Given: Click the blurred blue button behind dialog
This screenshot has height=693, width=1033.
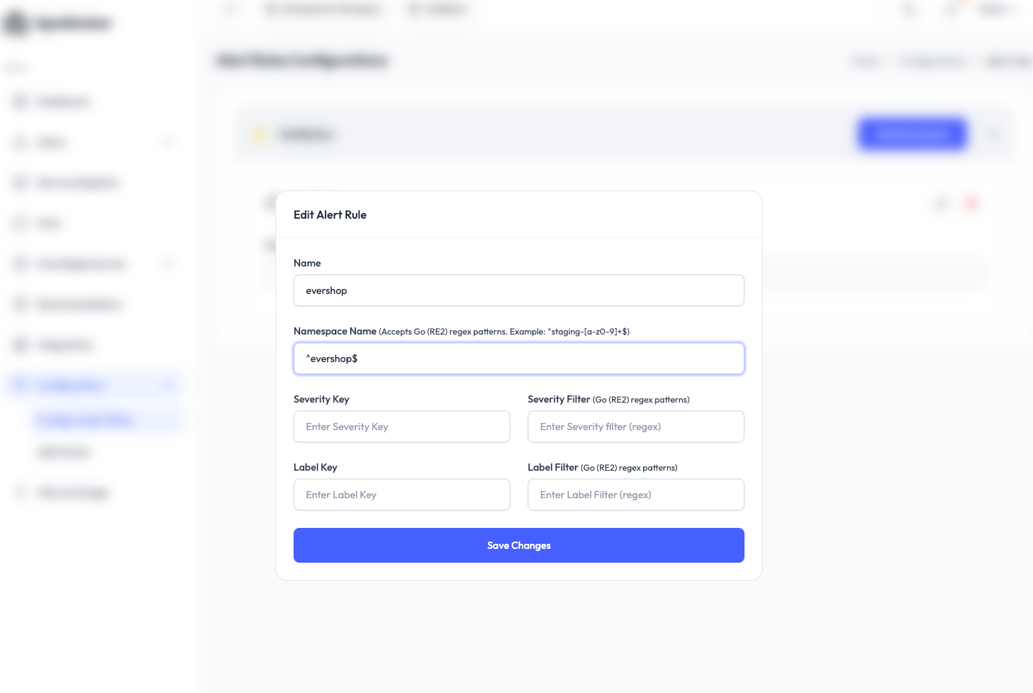Looking at the screenshot, I should point(912,134).
